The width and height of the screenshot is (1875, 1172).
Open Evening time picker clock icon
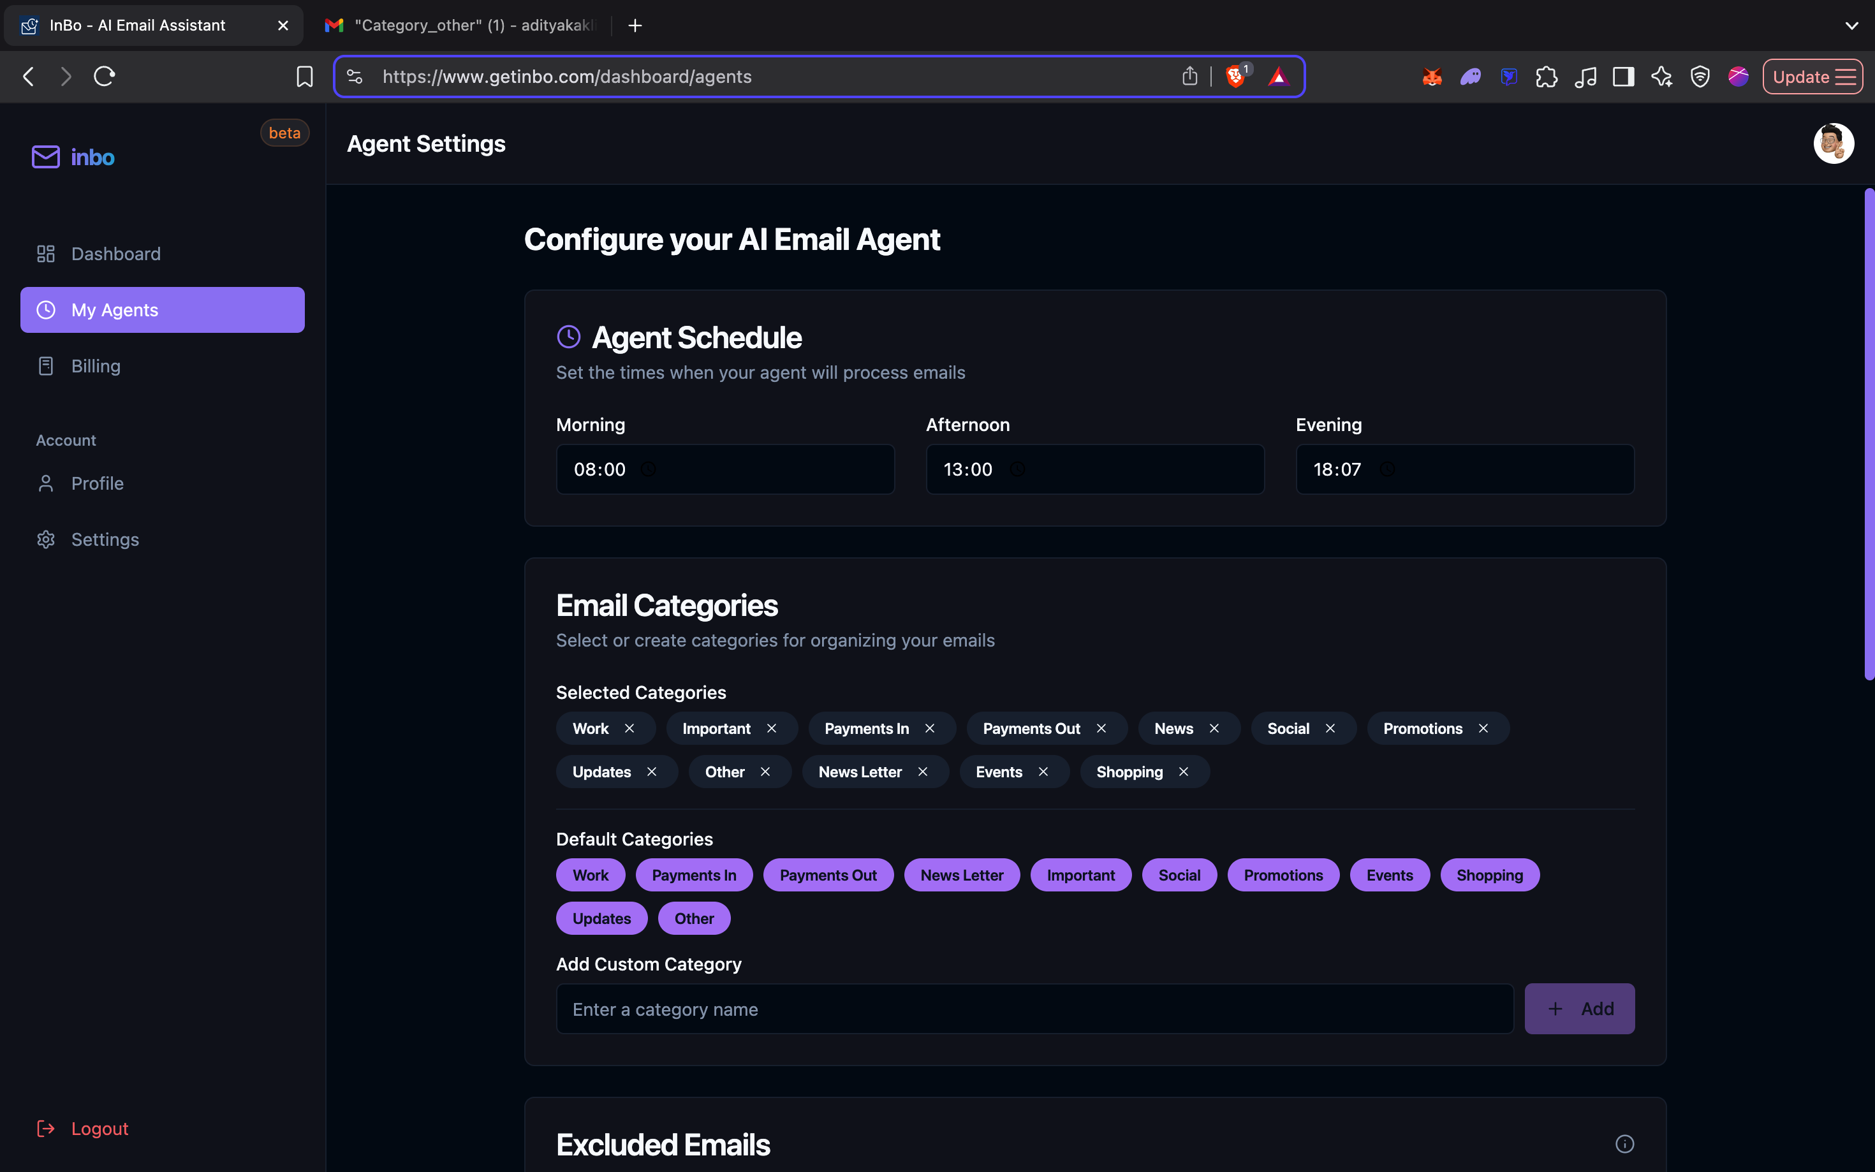1386,469
